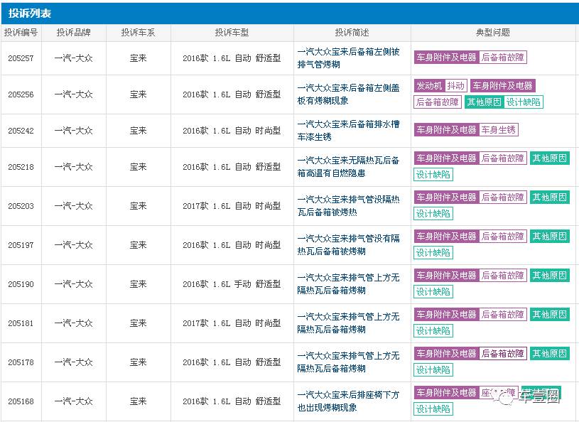Screen dimensions: 579x422
Task: Click 2017款 1.6L 自动 时尚型 in row 205203
Action: 232,205
